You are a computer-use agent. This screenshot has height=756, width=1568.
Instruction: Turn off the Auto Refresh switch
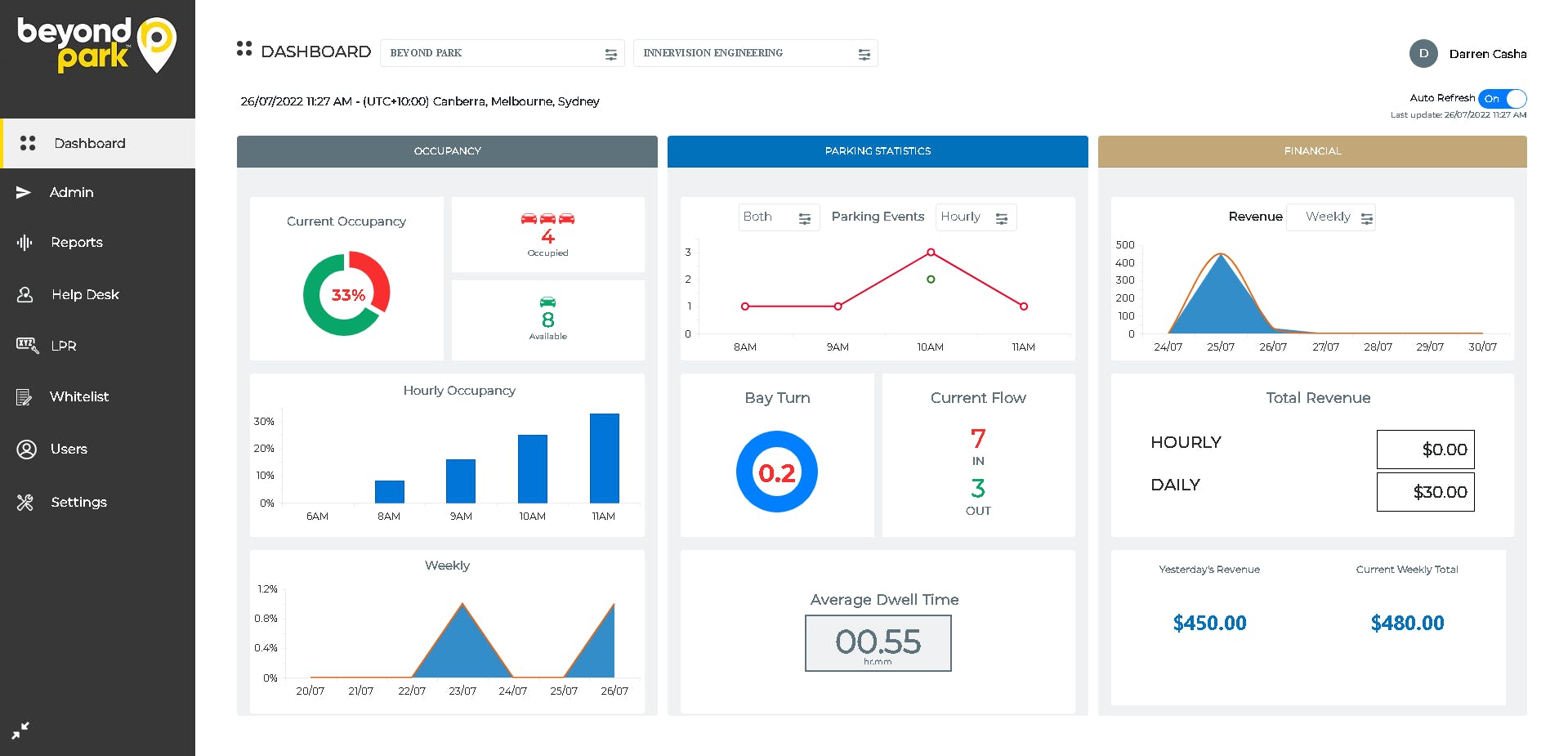pyautogui.click(x=1503, y=99)
